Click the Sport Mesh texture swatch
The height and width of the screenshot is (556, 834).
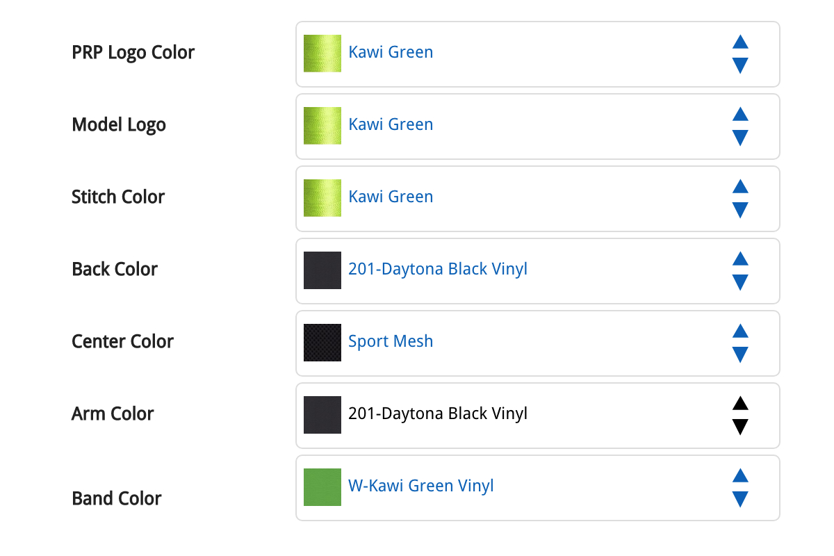[322, 343]
